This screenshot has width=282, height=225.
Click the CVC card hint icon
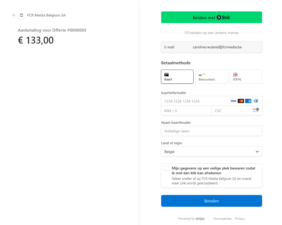[x=255, y=110]
